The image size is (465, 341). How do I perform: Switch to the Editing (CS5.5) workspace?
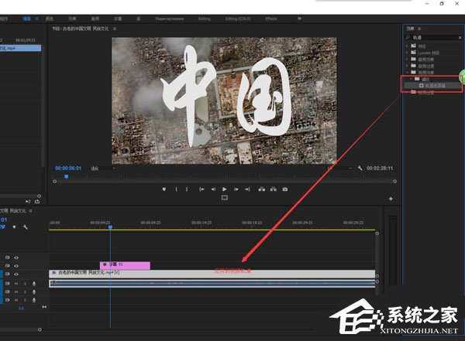pos(238,19)
